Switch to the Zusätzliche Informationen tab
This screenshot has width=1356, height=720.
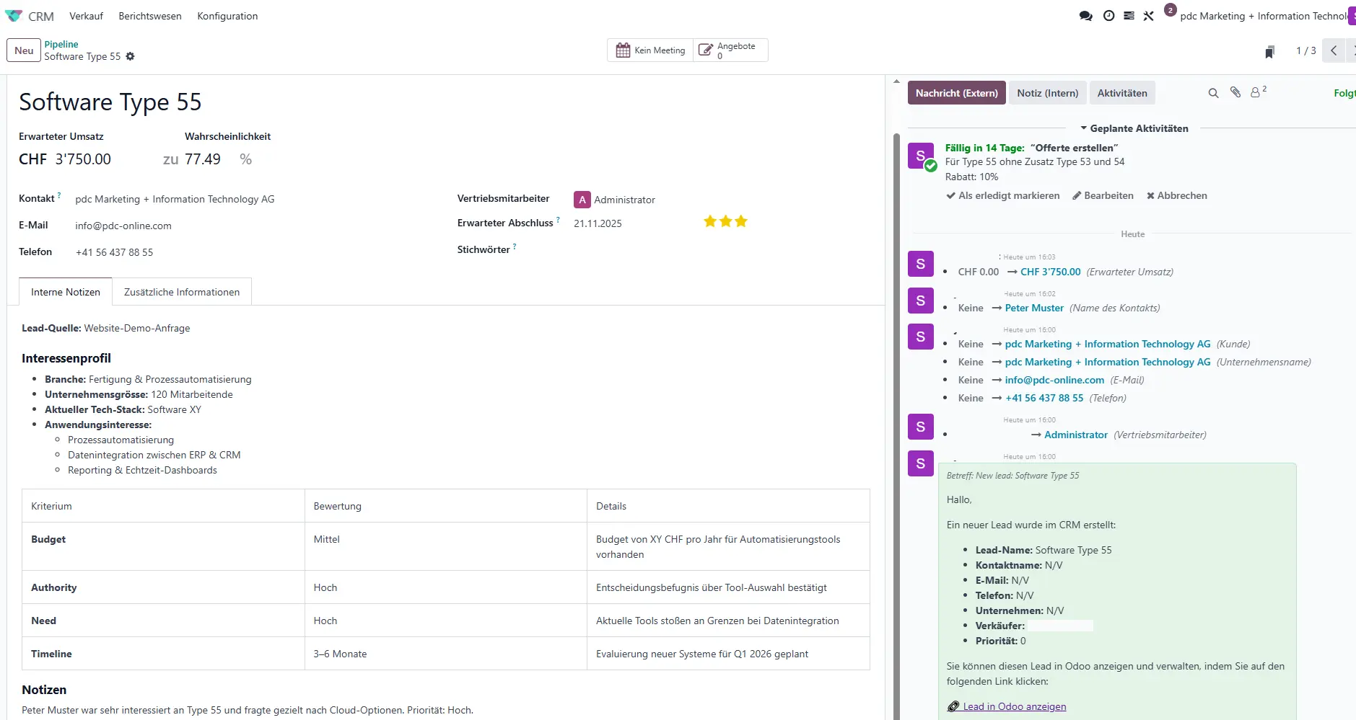(x=182, y=292)
